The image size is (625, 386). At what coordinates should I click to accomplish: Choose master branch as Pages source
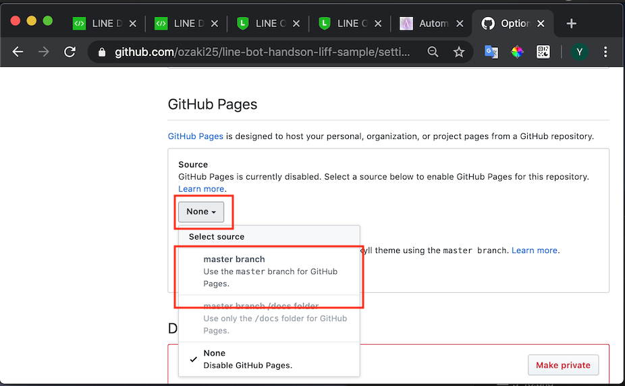[269, 271]
